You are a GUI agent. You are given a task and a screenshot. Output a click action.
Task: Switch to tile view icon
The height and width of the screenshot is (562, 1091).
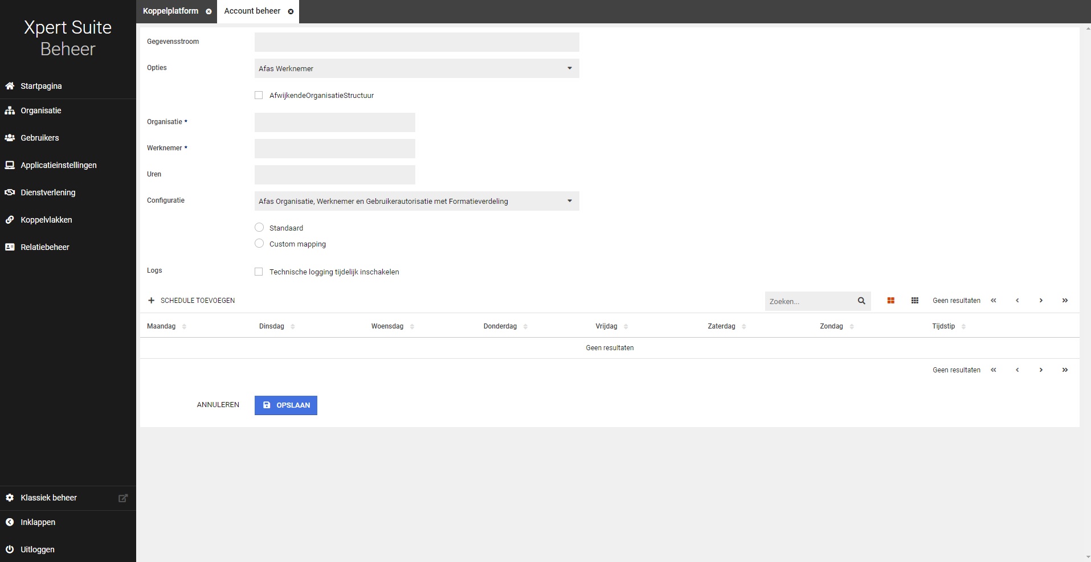click(890, 301)
